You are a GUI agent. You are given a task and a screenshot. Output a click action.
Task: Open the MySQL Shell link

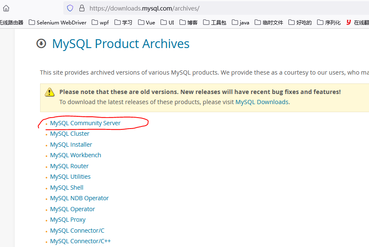click(67, 188)
